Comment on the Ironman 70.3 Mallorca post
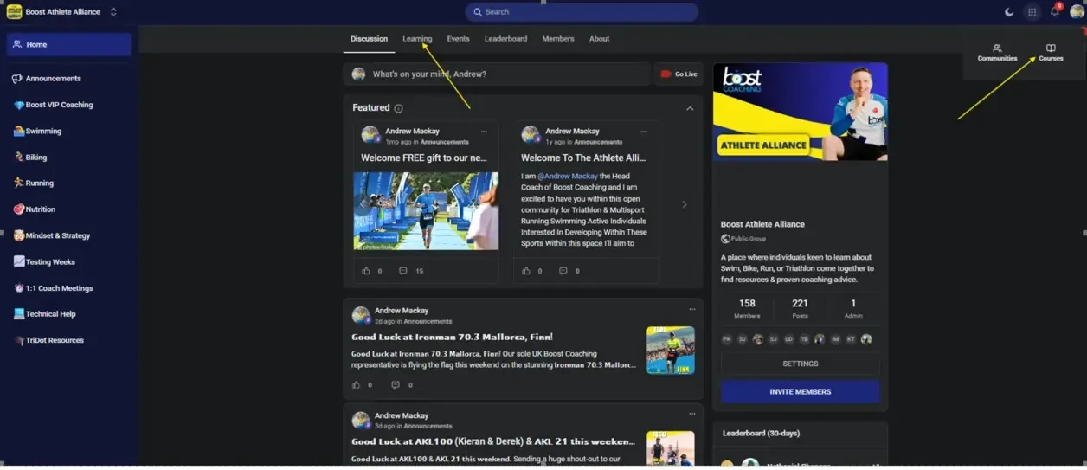Screen dimensions: 1087x470 (x=396, y=385)
